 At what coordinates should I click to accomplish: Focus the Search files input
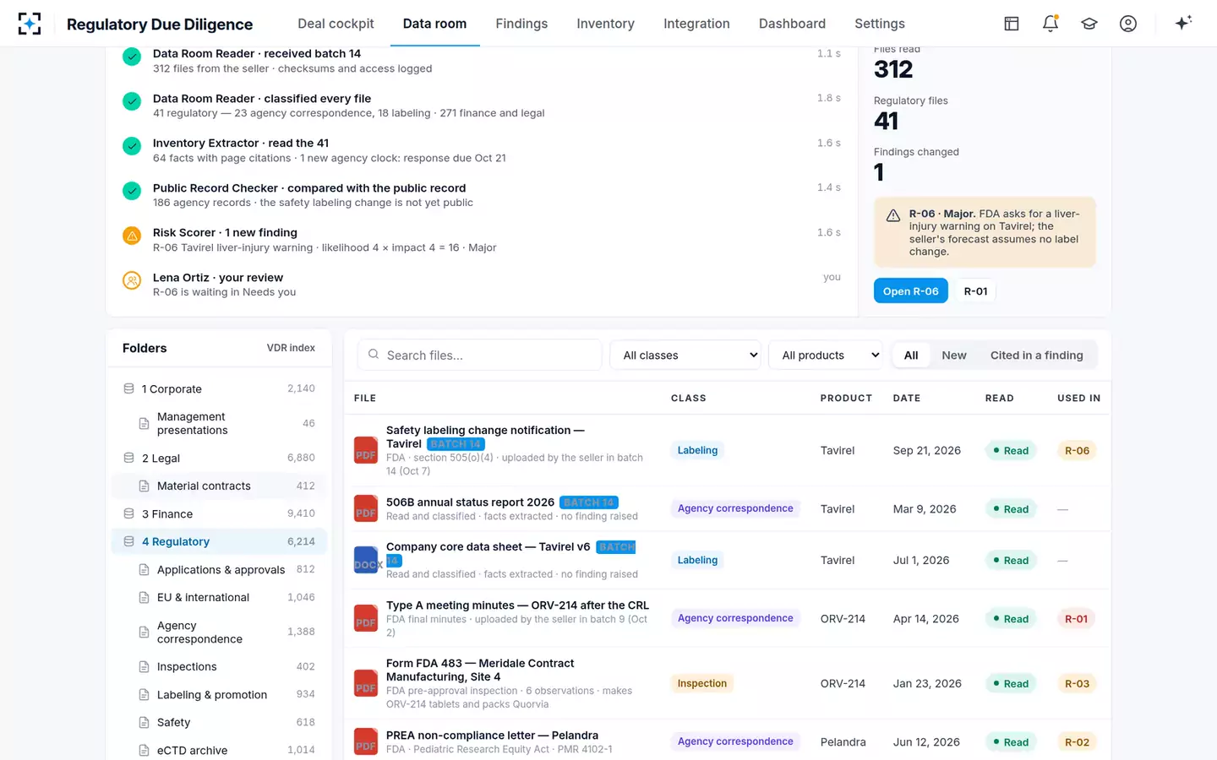[x=480, y=356]
